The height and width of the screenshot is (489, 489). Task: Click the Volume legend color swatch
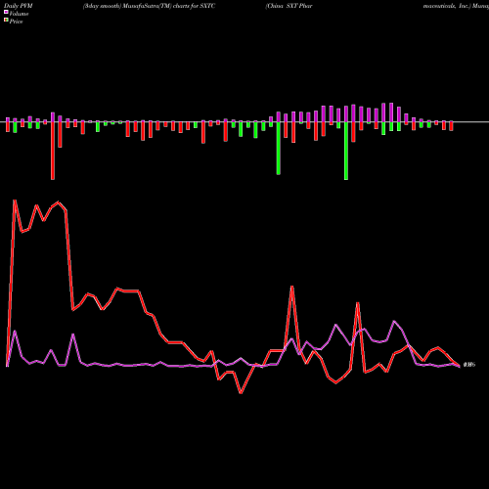pyautogui.click(x=6, y=12)
